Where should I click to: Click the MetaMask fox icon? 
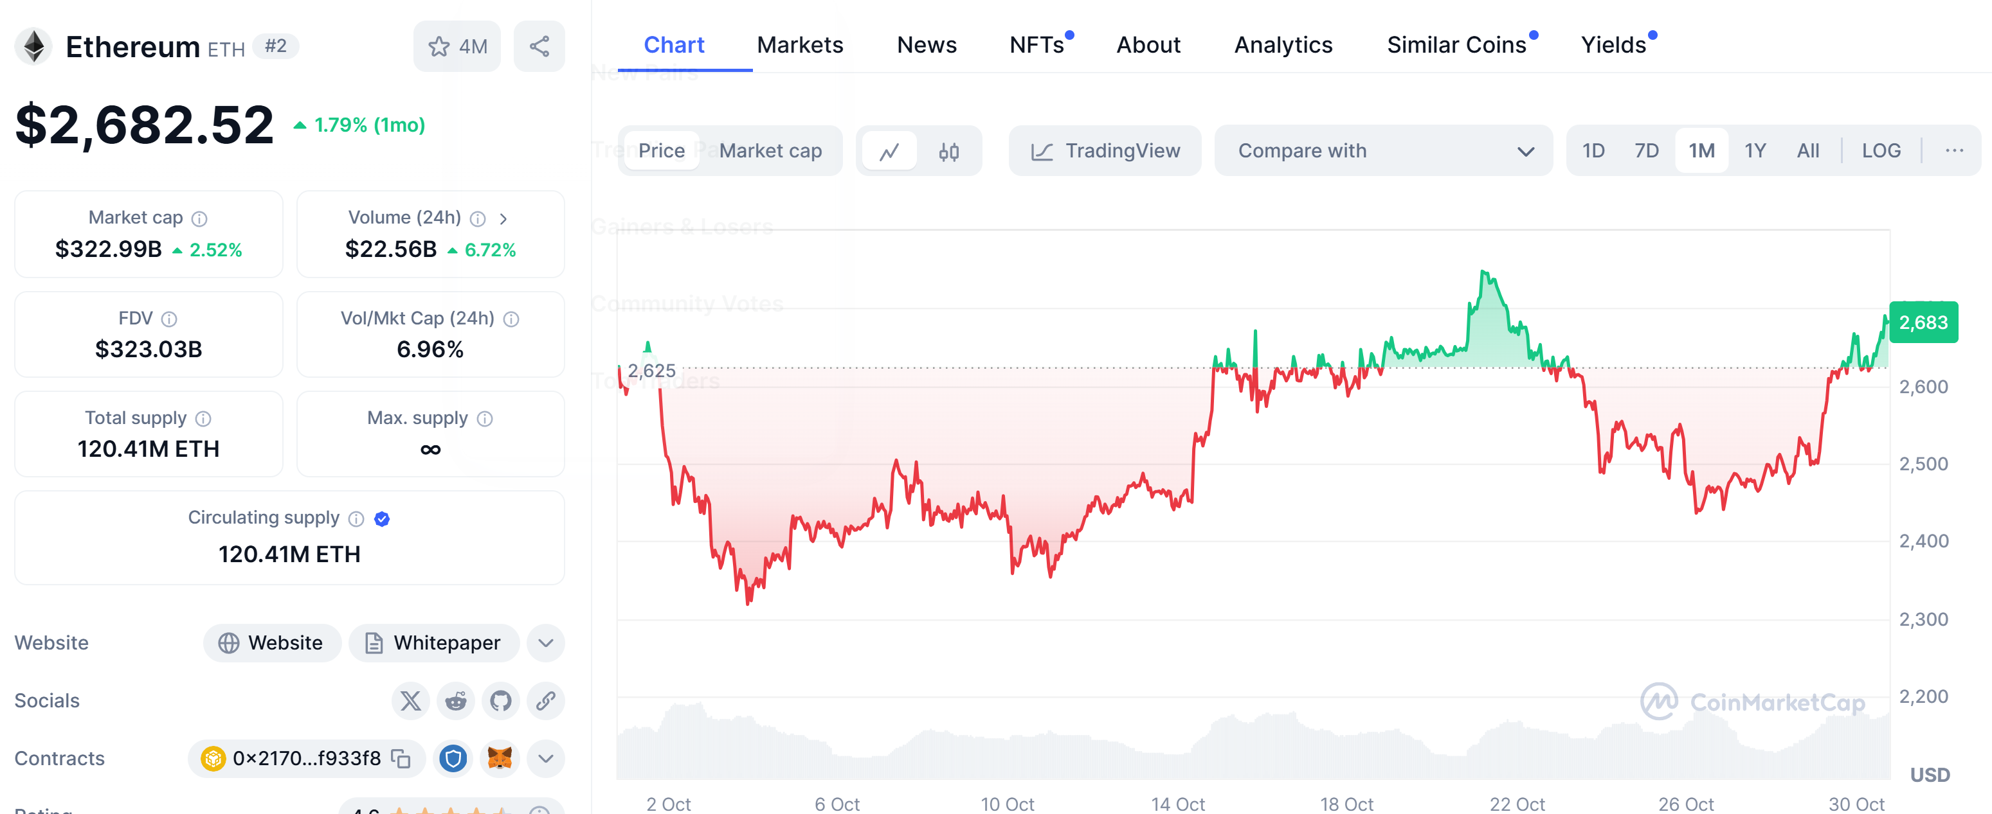click(500, 758)
